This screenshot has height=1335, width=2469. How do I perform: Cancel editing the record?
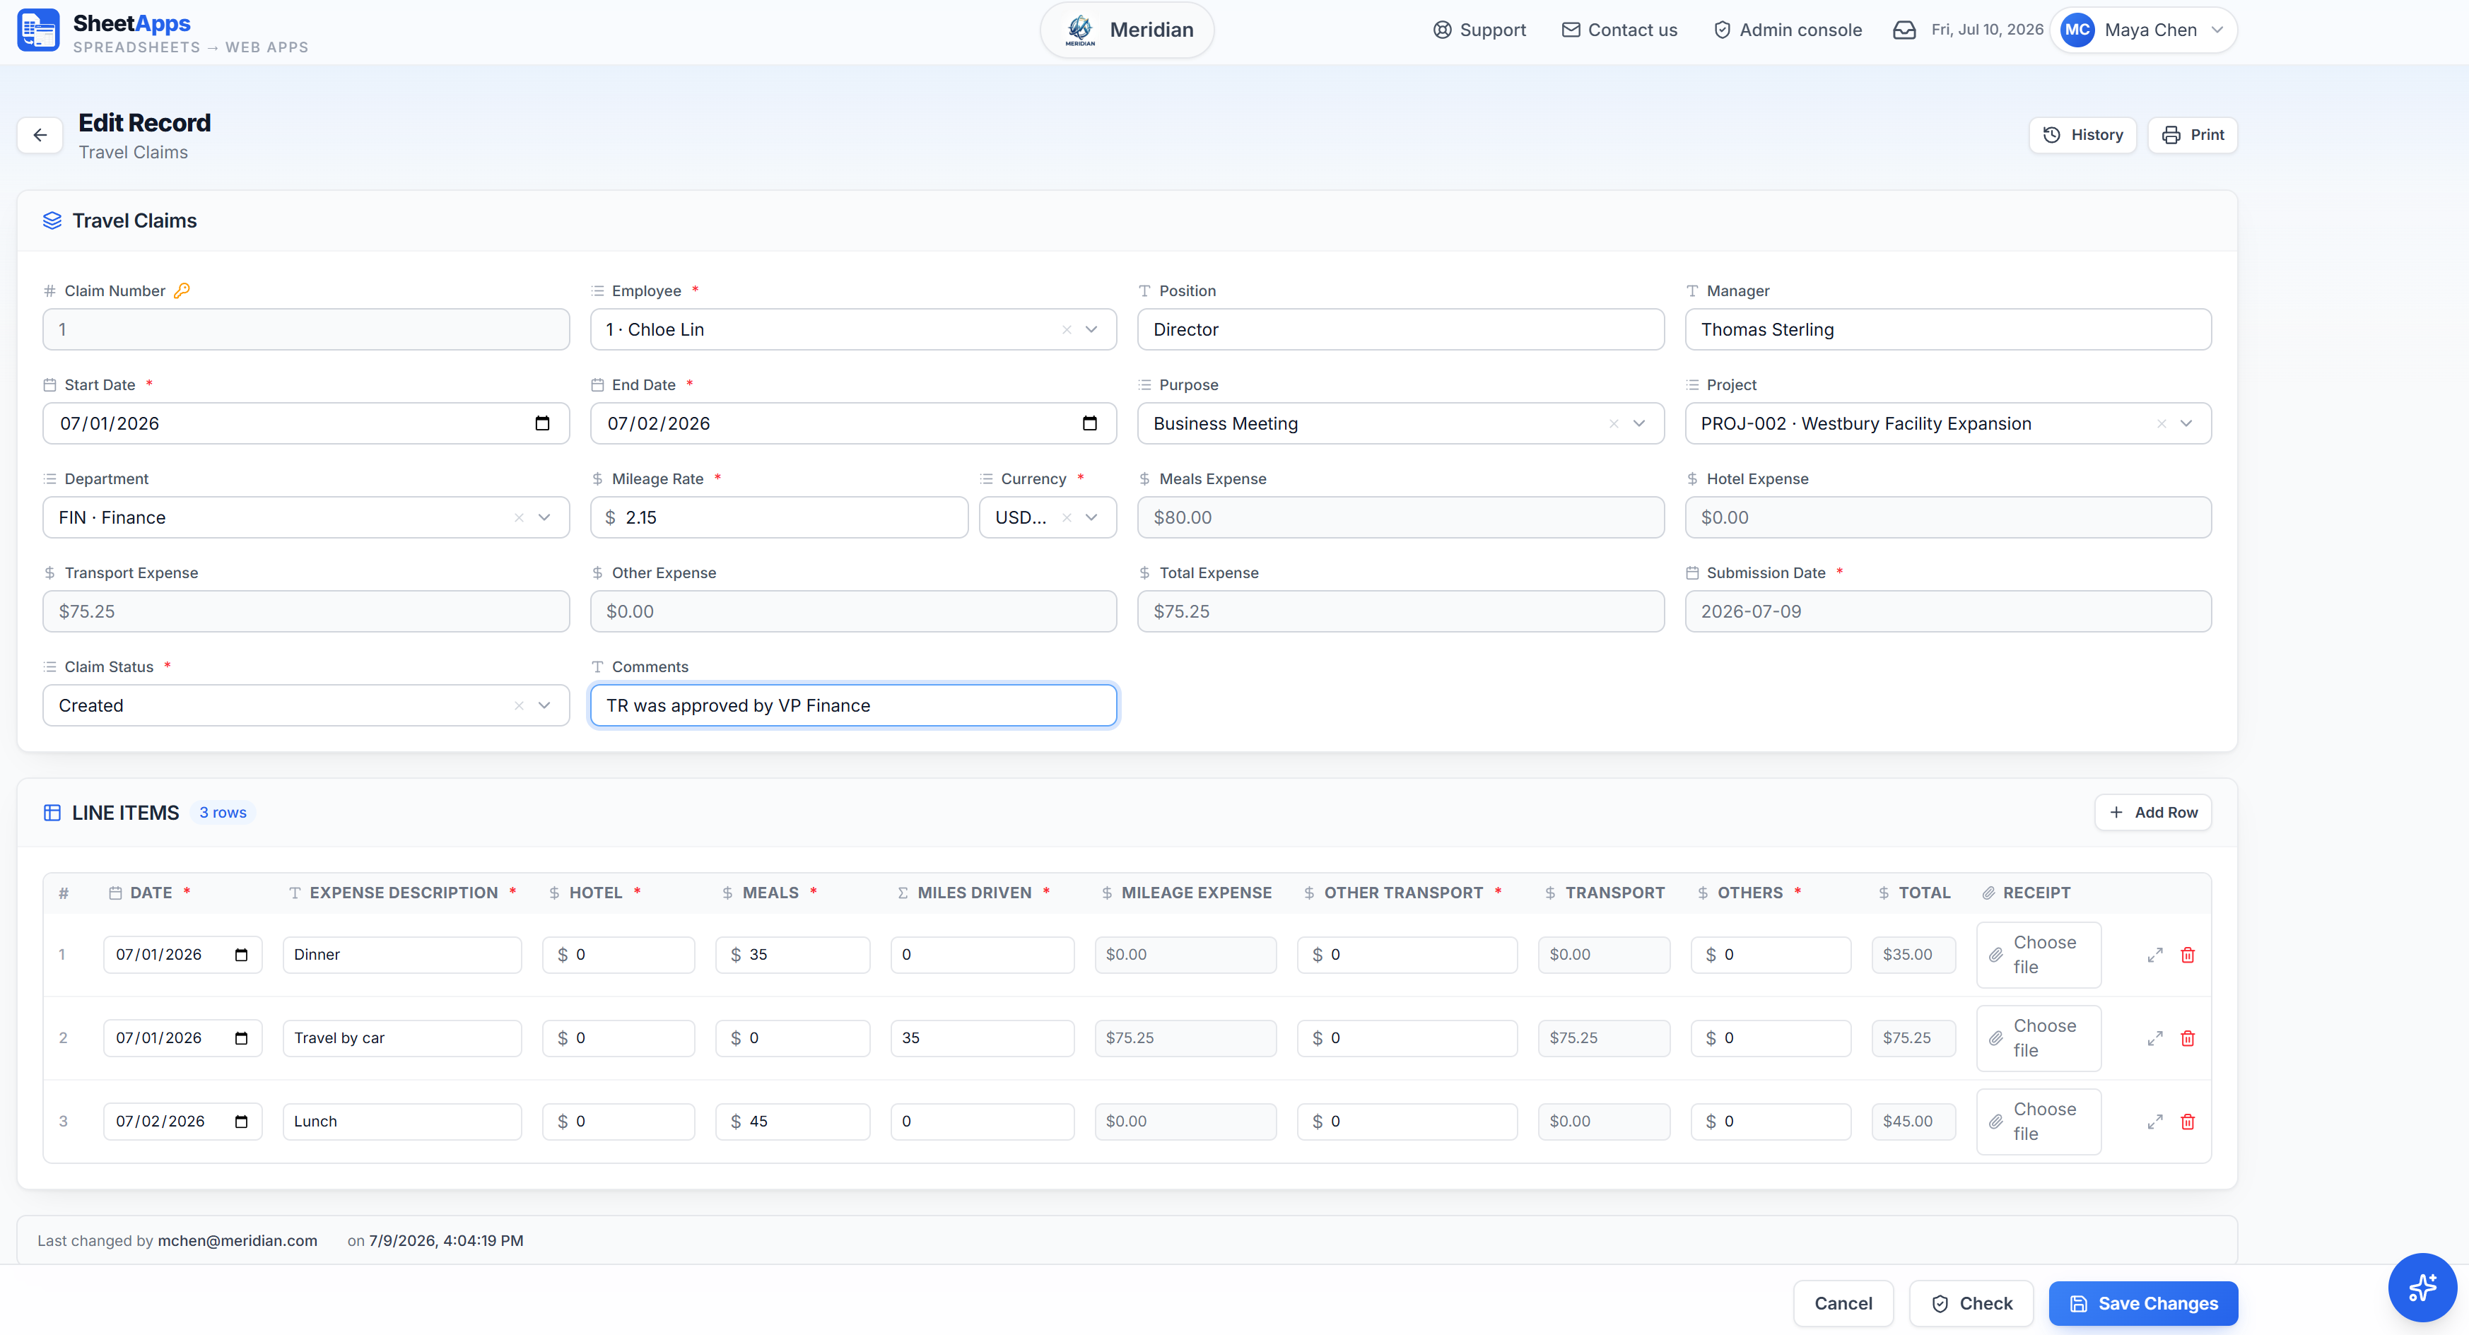1842,1303
